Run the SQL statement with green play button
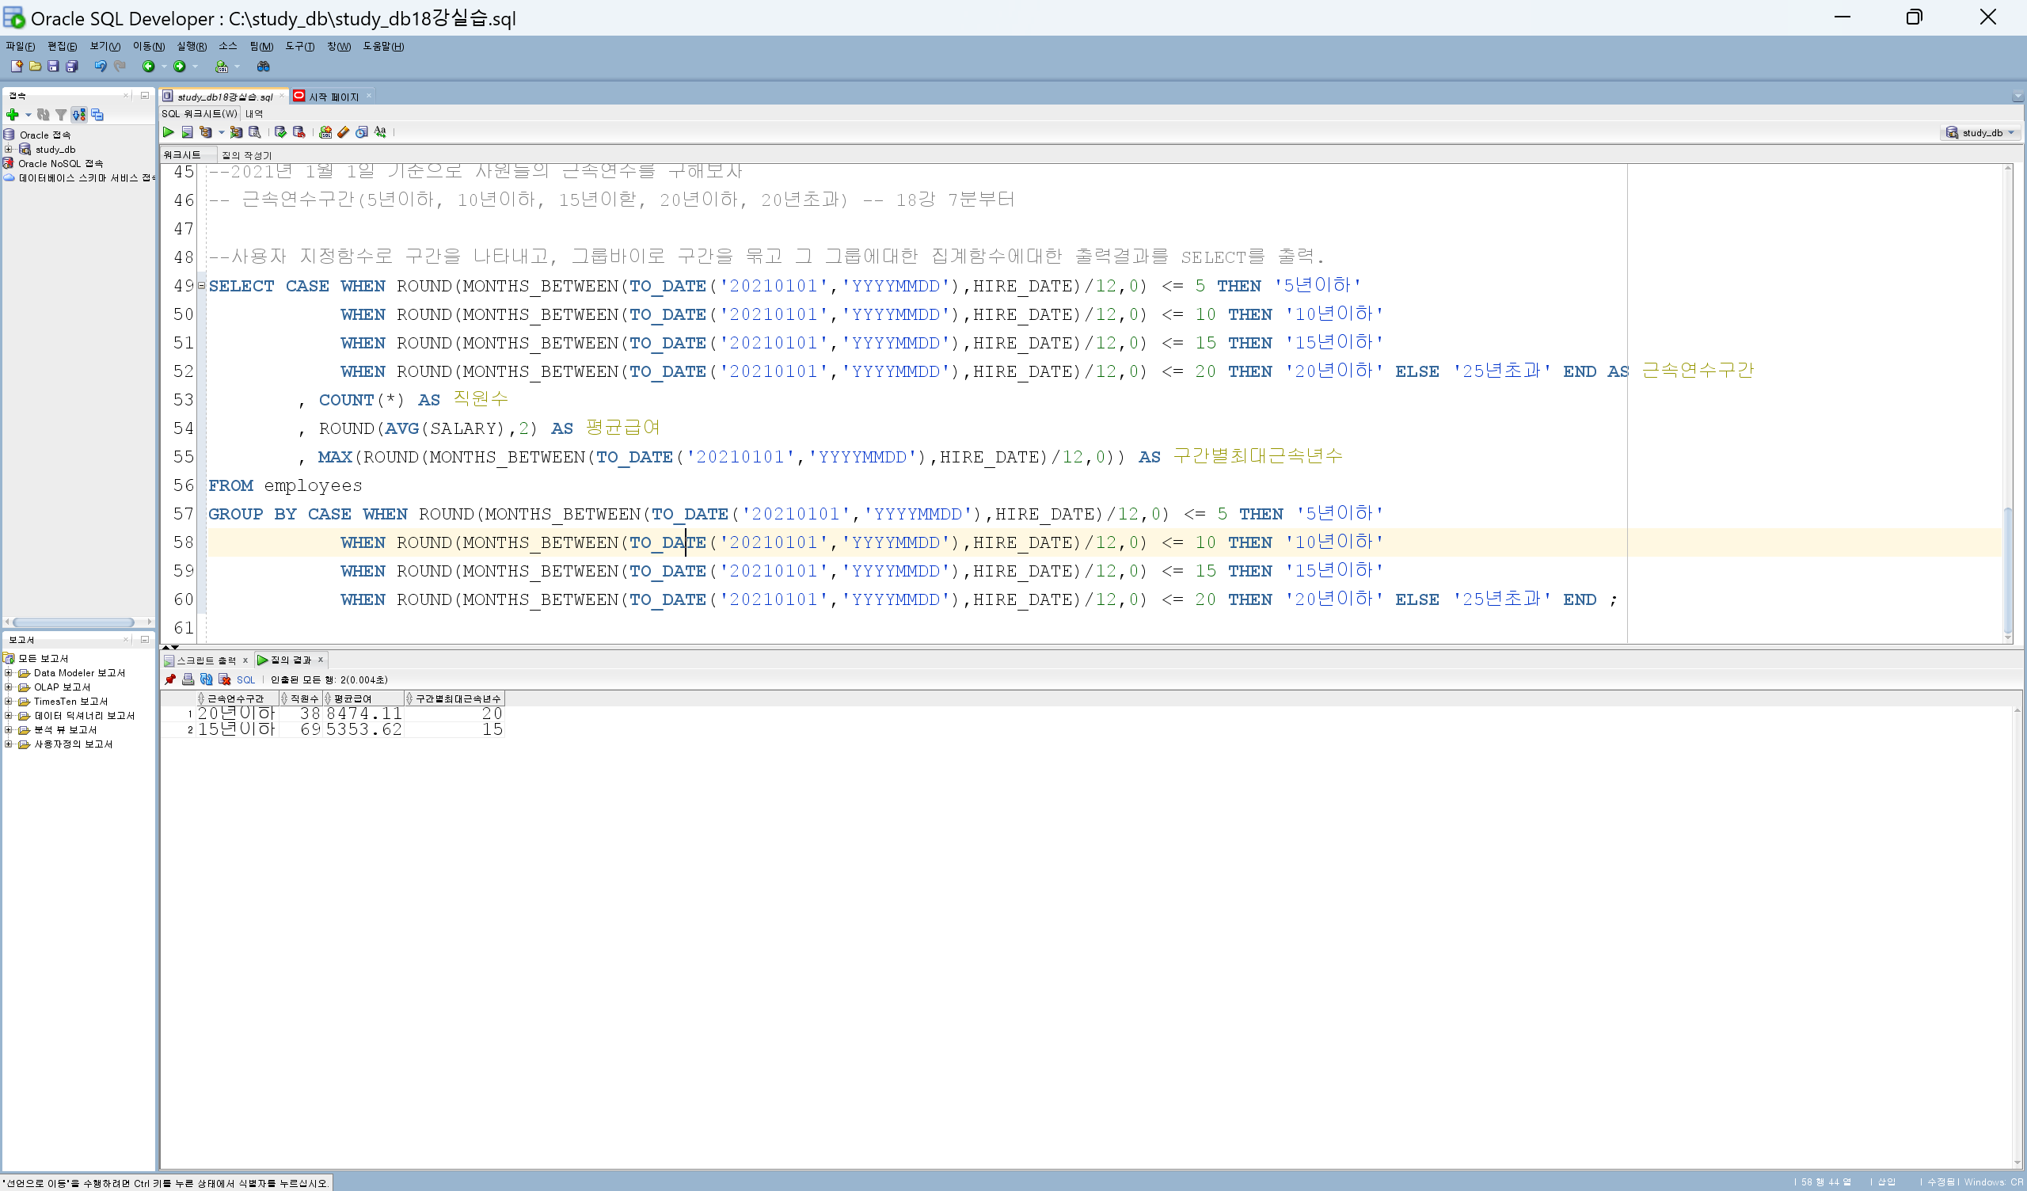This screenshot has height=1191, width=2027. 168,132
